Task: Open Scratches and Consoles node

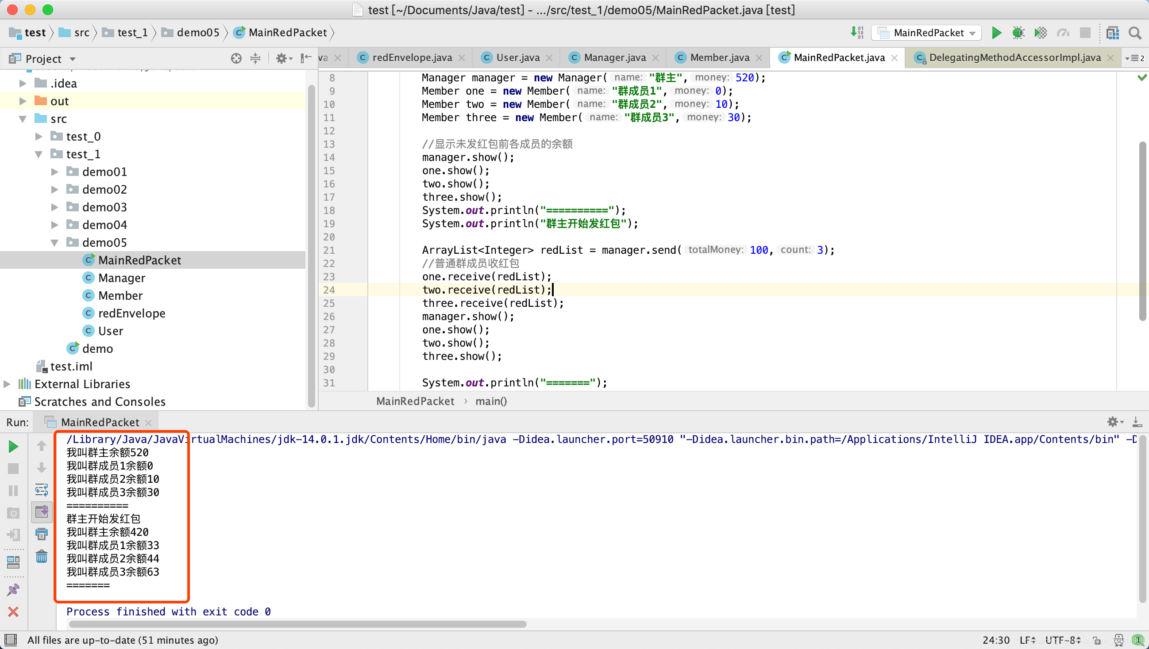Action: tap(100, 401)
